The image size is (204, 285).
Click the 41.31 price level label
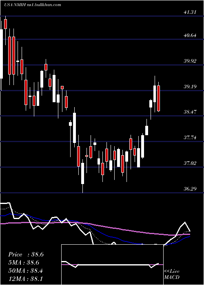coord(190,12)
